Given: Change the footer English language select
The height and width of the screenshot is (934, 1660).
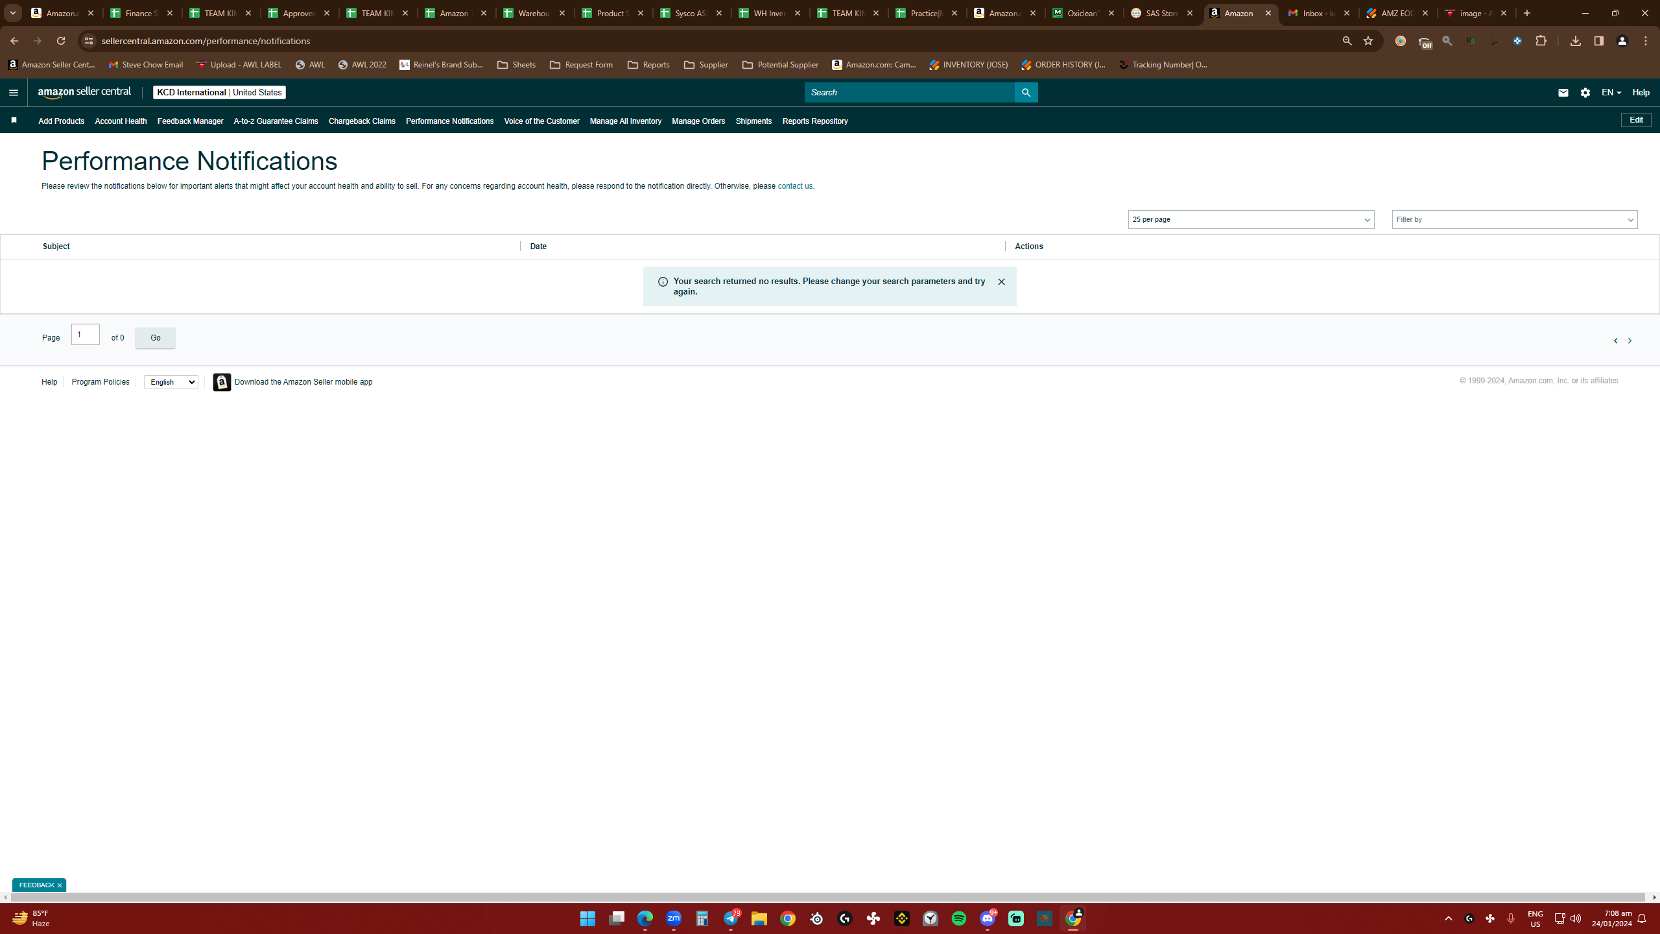Looking at the screenshot, I should [171, 382].
